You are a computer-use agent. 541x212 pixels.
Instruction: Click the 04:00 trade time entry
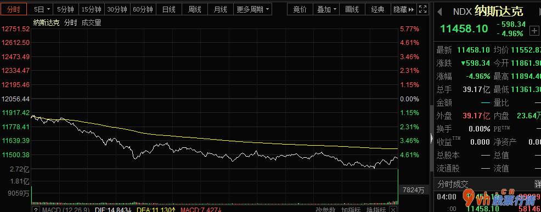[447, 197]
